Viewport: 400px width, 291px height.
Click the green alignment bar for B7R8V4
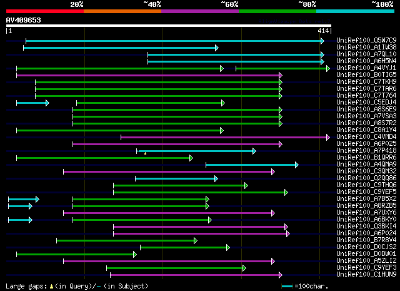(127, 241)
